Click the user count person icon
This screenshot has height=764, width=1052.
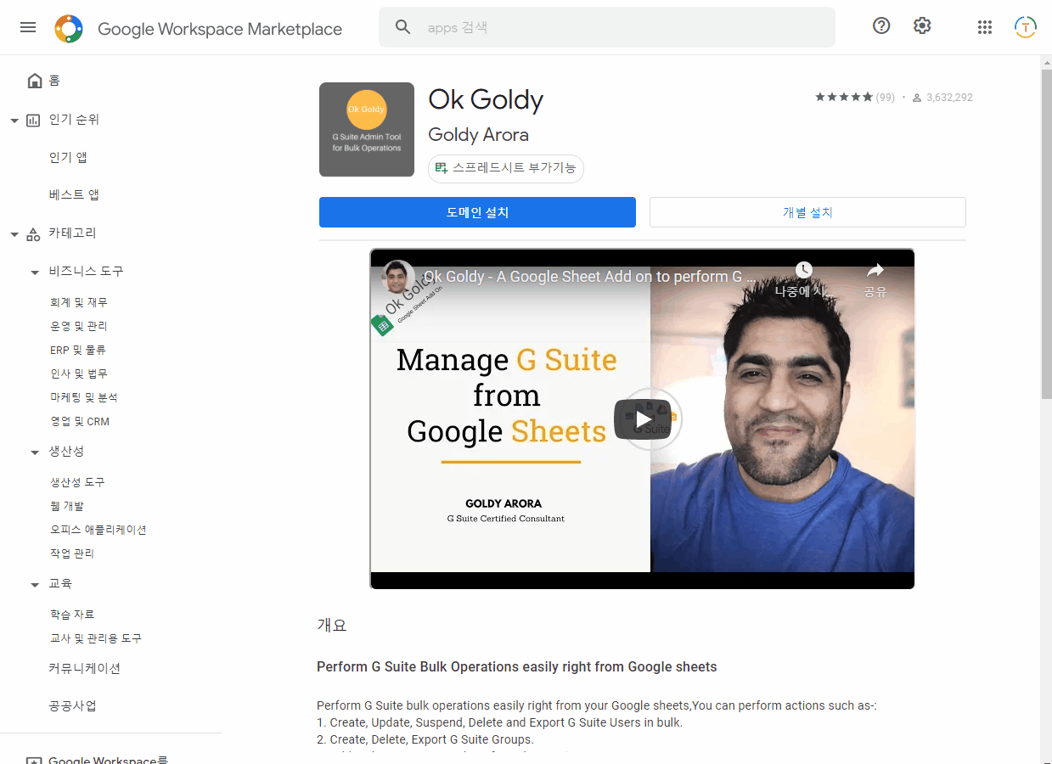[917, 98]
